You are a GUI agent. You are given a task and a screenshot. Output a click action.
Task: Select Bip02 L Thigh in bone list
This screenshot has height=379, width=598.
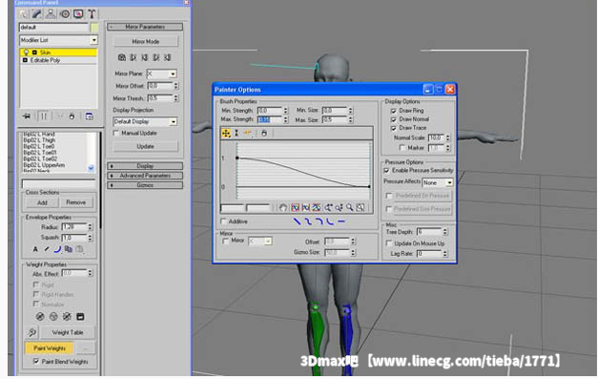[39, 140]
